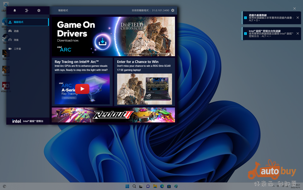303x190 pixels.
Task: Launch Microsoft Edge from the taskbar
Action: pos(162,186)
